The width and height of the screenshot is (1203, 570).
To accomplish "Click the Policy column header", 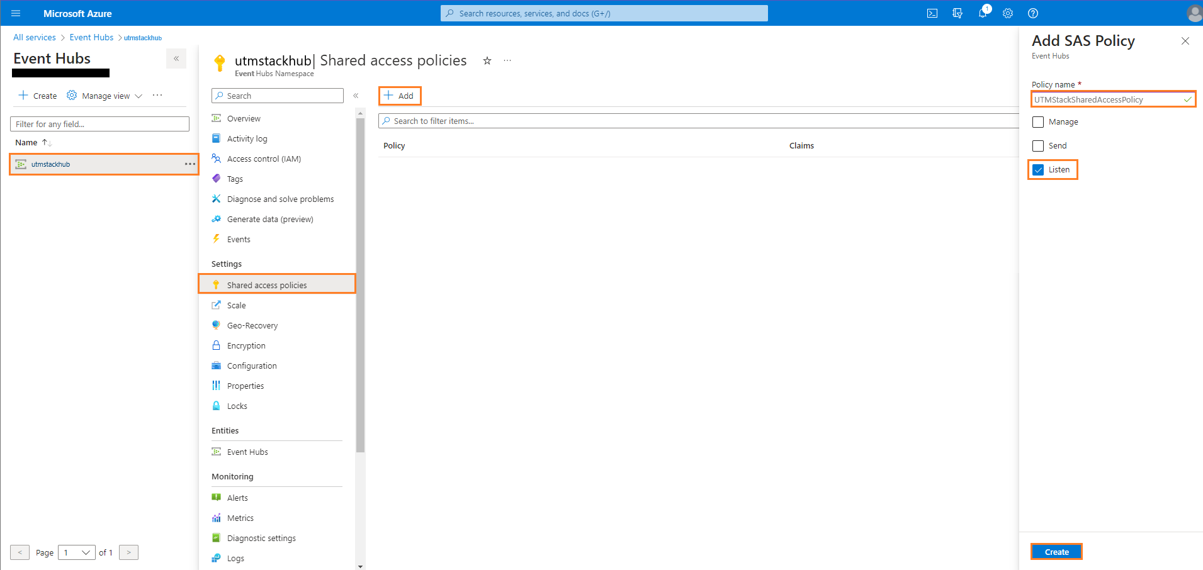I will (394, 145).
